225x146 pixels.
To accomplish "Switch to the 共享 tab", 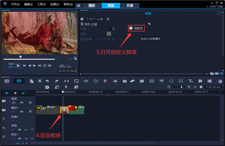I will click(x=130, y=6).
